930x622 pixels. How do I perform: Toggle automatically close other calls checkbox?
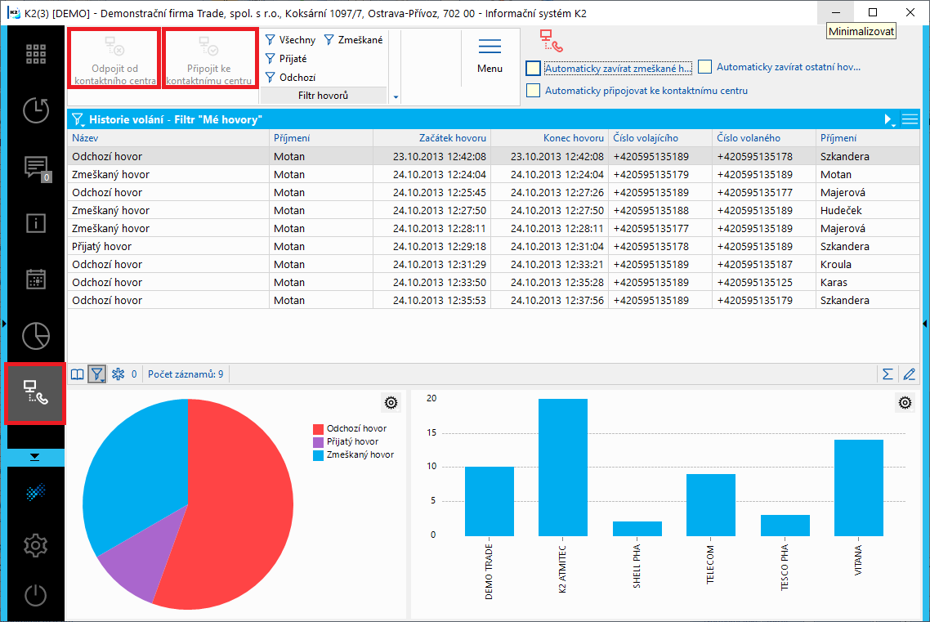pyautogui.click(x=704, y=67)
